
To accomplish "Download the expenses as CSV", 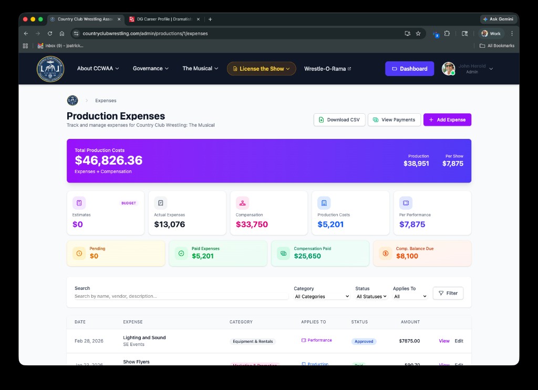I will (339, 120).
